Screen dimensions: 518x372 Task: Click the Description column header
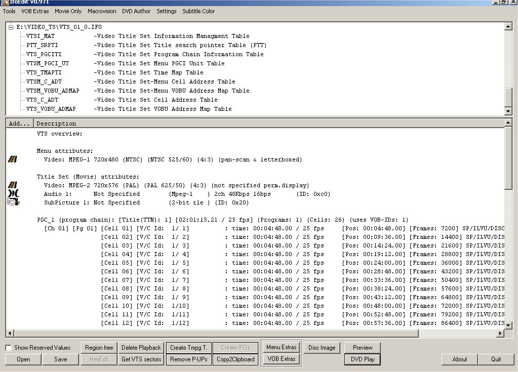pyautogui.click(x=269, y=123)
